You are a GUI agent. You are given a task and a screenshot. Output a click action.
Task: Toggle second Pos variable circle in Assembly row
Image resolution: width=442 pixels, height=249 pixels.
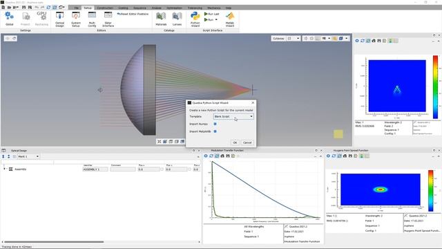point(189,169)
